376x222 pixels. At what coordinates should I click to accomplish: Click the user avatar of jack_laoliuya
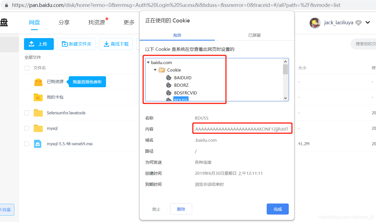click(315, 23)
